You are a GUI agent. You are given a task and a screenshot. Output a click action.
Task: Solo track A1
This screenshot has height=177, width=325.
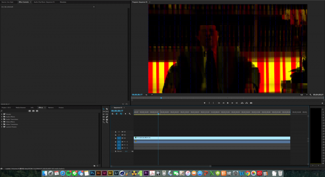click(x=127, y=142)
